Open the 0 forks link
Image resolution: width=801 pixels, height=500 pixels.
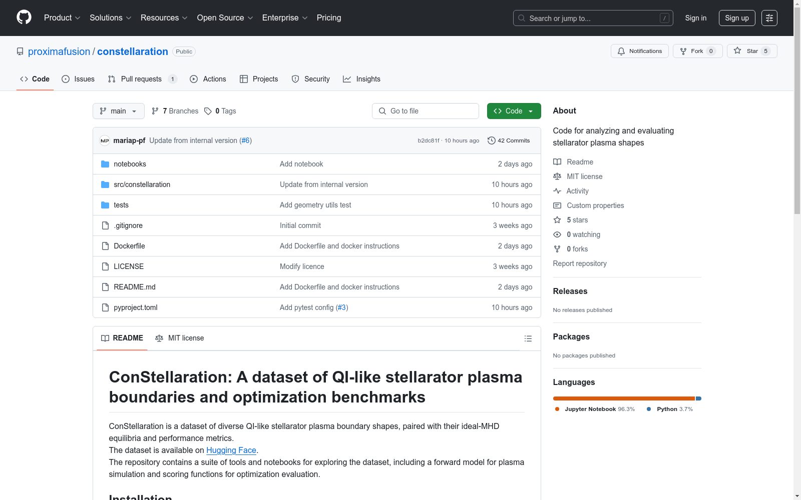tap(577, 249)
